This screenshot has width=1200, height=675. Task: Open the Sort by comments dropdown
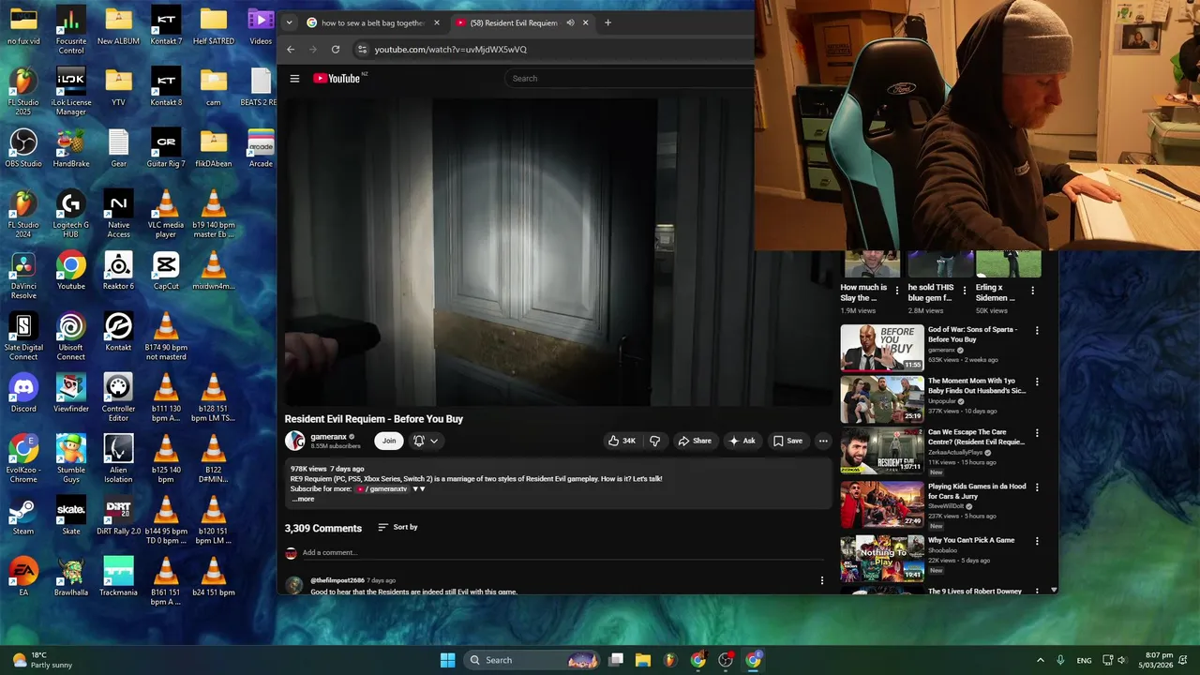397,527
